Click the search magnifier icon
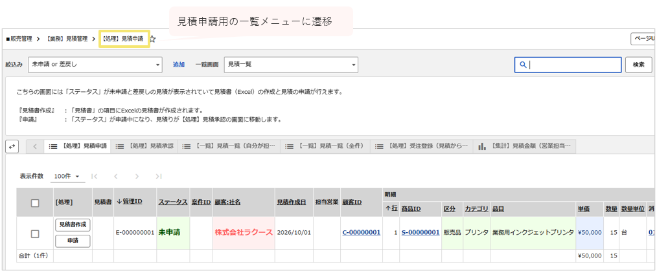 (x=522, y=65)
